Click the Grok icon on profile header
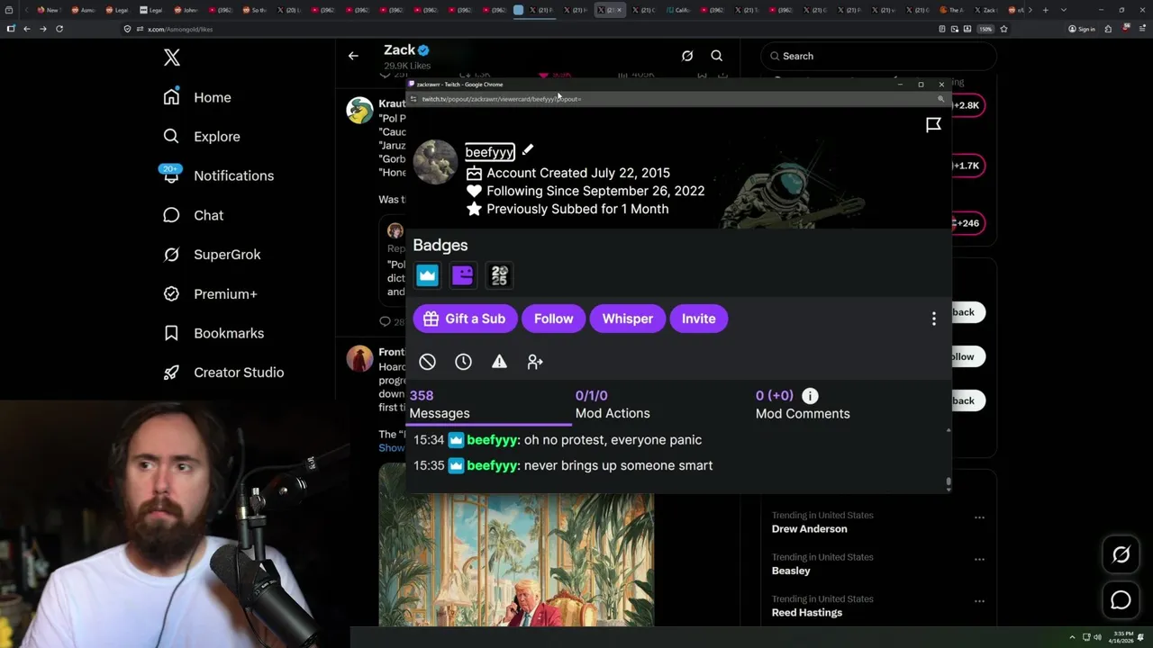 pyautogui.click(x=687, y=56)
